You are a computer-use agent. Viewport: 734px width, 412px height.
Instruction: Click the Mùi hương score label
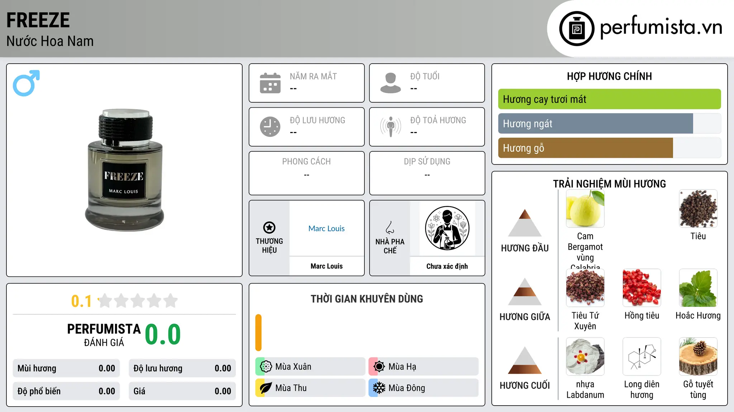[37, 368]
